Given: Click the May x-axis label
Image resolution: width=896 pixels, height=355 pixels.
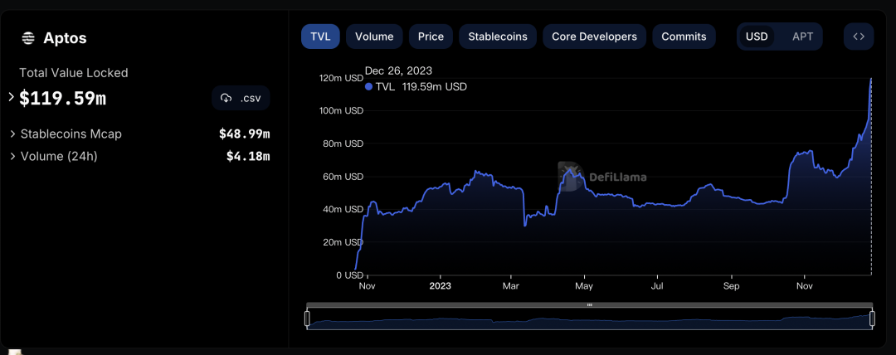Looking at the screenshot, I should point(584,285).
